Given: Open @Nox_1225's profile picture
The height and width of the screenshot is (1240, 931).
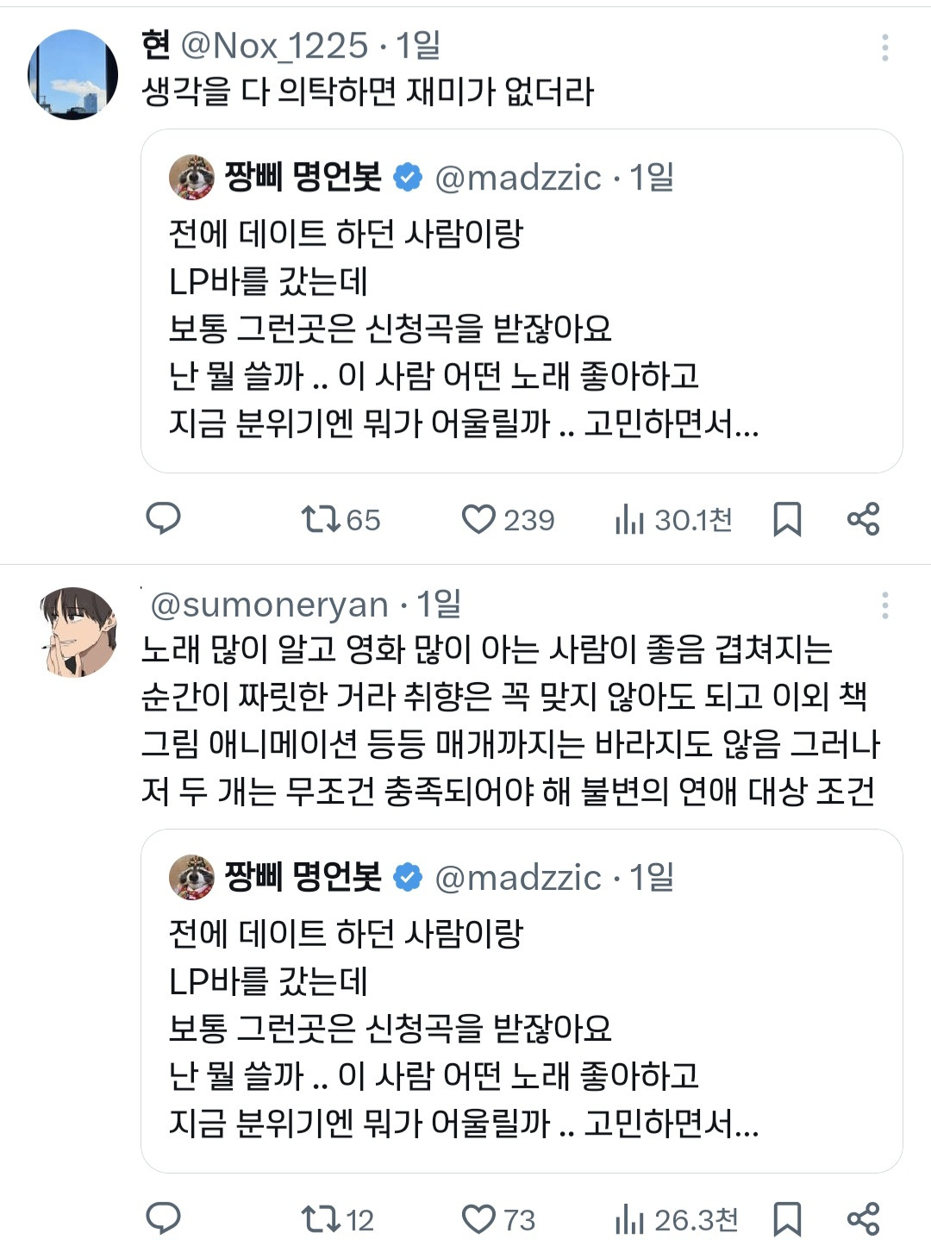Looking at the screenshot, I should (x=72, y=73).
